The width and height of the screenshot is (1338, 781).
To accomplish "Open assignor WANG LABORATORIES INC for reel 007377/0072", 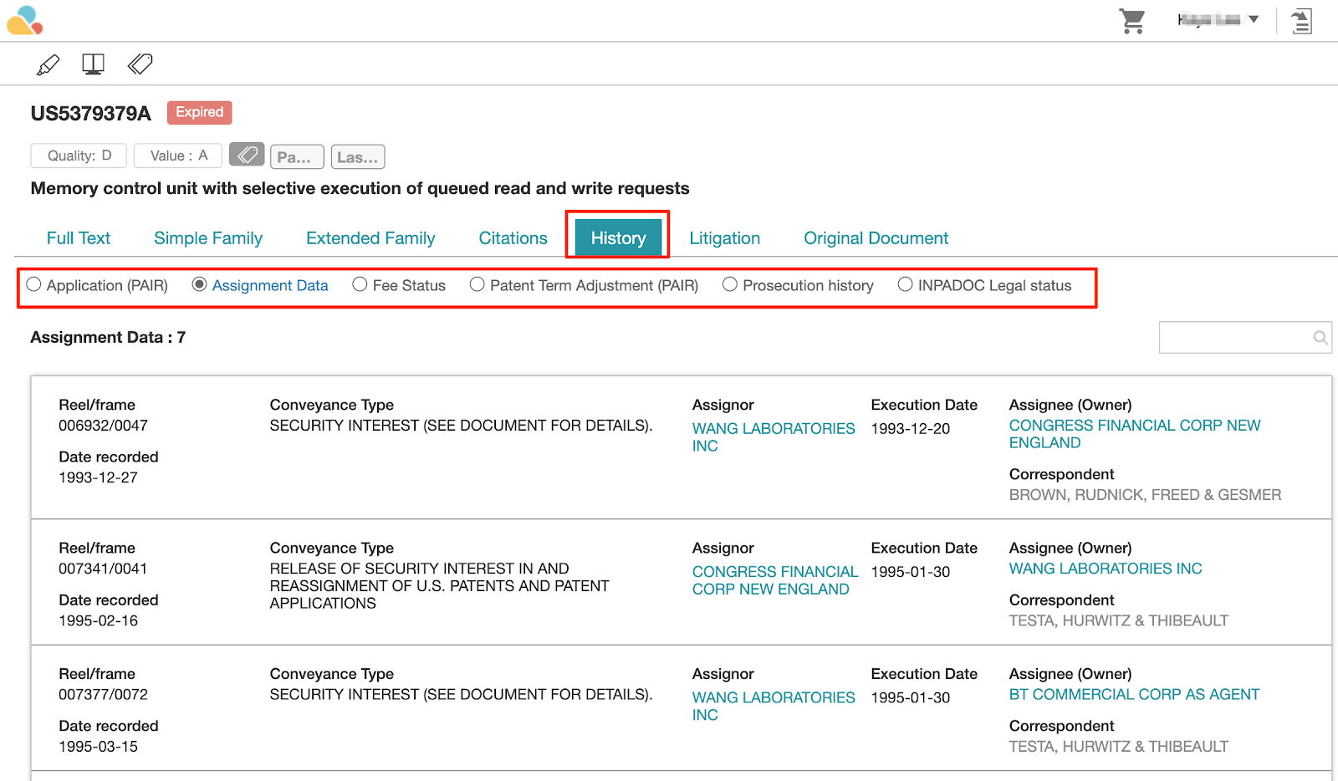I will pyautogui.click(x=774, y=706).
